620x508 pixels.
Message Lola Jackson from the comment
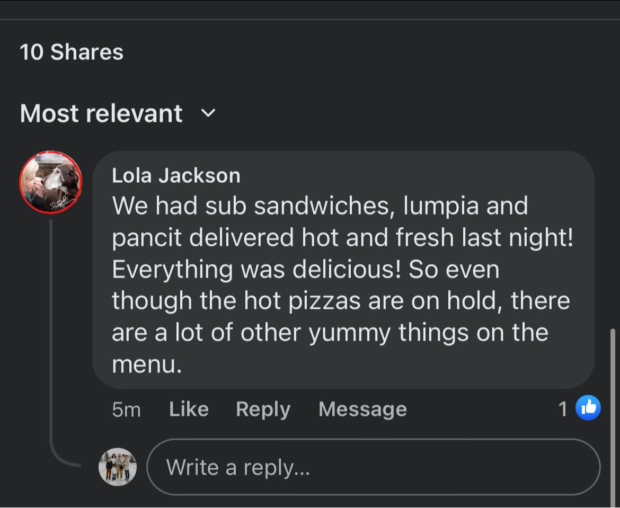[x=362, y=409]
